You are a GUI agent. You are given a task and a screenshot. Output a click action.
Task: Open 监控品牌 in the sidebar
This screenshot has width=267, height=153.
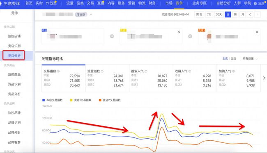[x=14, y=112]
